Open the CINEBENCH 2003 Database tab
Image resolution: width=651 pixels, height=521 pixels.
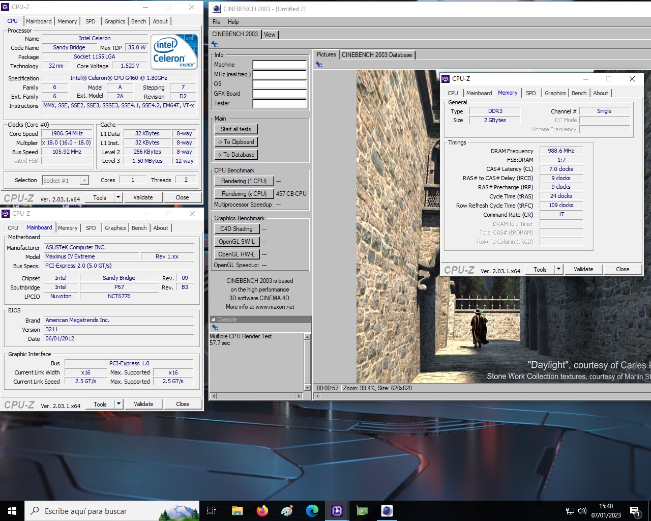377,55
